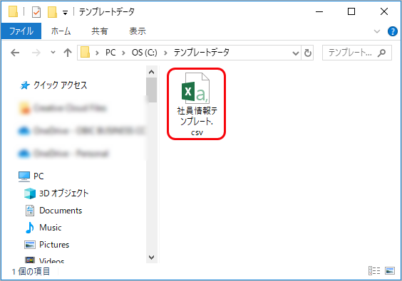402x281 pixels.
Task: Select クイック アクセス in navigation pane
Action: click(x=61, y=85)
